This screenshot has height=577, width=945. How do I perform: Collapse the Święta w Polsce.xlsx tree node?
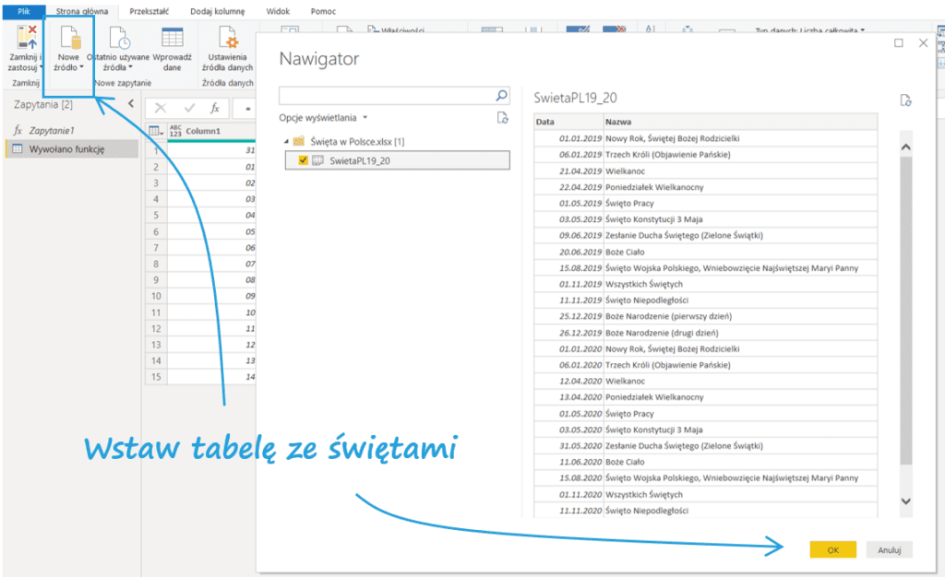coord(285,141)
